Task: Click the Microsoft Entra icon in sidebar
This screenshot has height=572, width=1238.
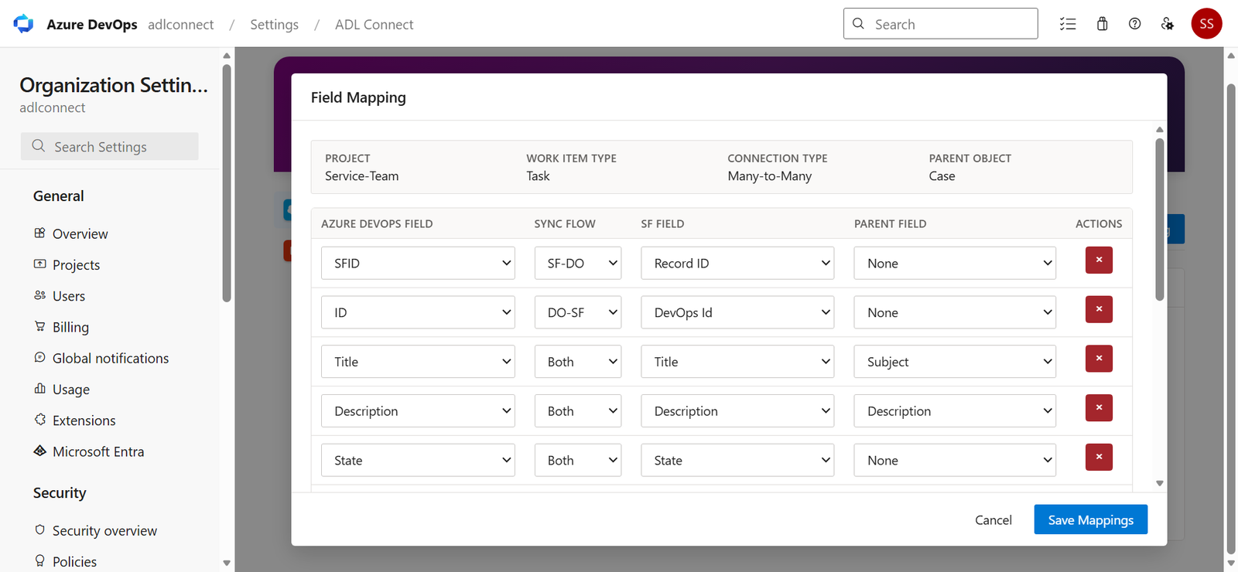Action: click(x=40, y=451)
